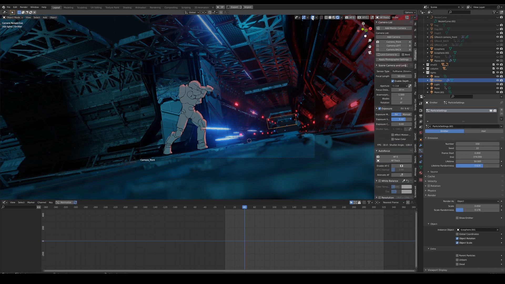Open the Render As dropdown

click(477, 201)
